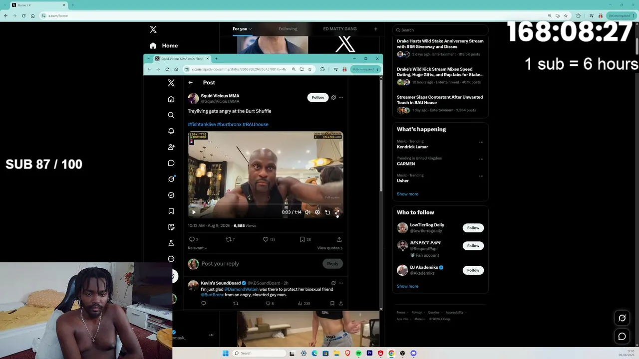Share the Squid Vicious MMA post
Screen dimensions: 639x359
(339, 239)
